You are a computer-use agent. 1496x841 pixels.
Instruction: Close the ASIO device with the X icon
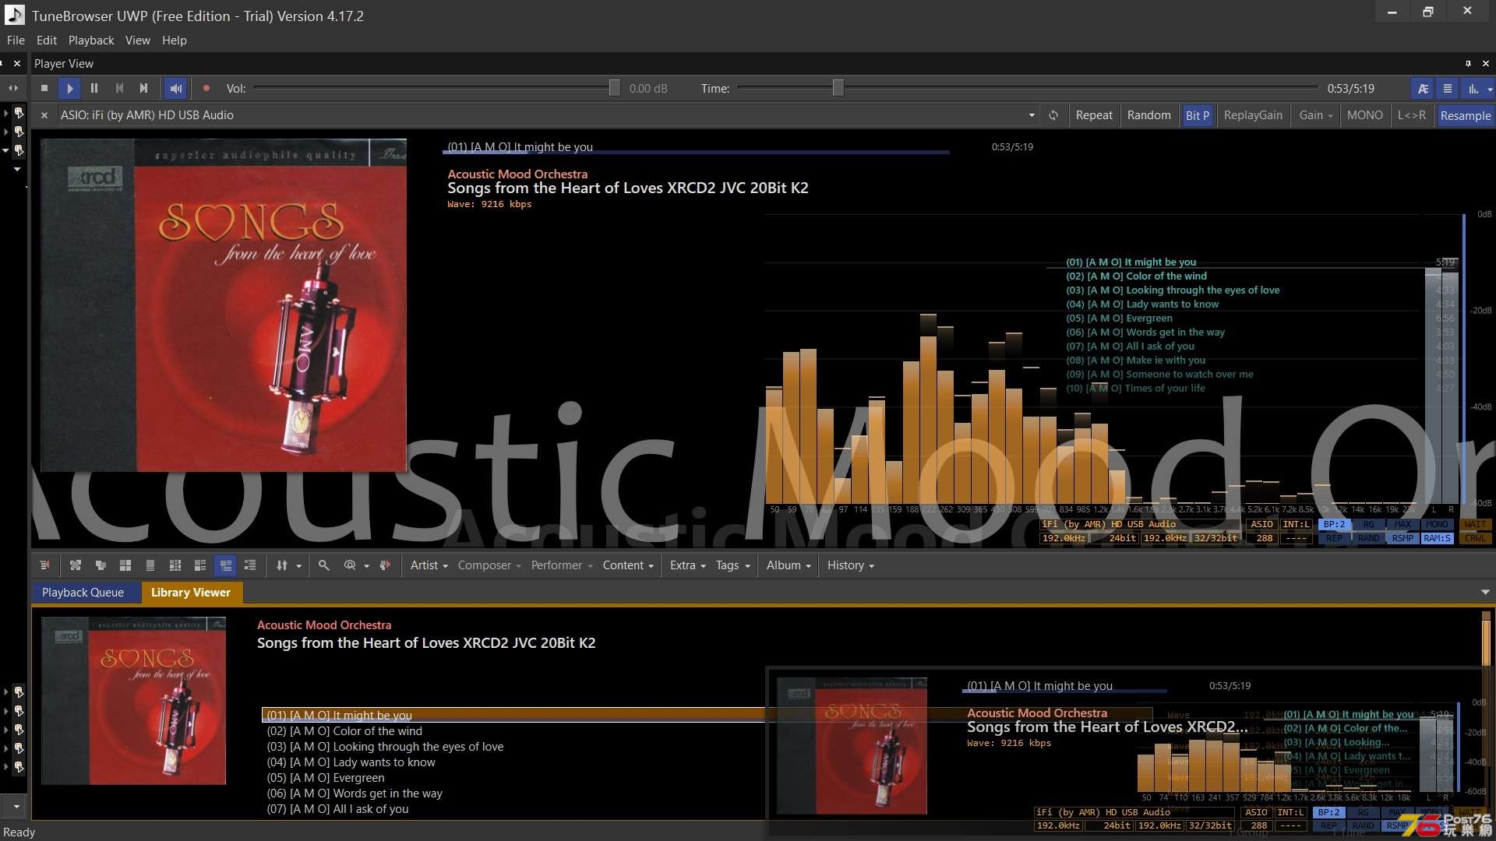point(44,115)
